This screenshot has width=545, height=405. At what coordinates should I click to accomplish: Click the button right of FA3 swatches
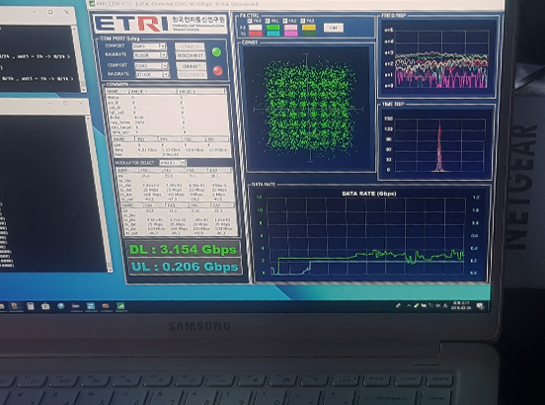tap(334, 28)
